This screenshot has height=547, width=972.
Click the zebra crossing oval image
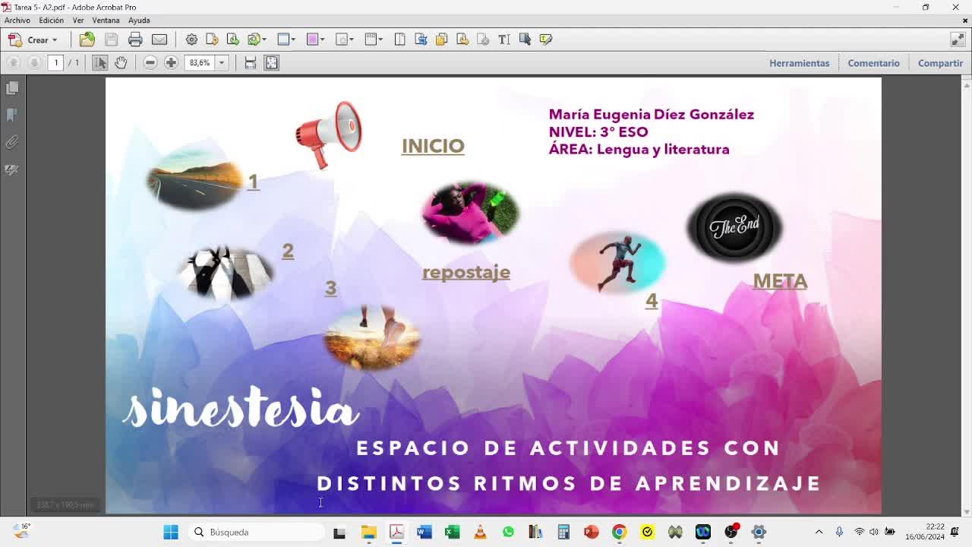(x=225, y=271)
